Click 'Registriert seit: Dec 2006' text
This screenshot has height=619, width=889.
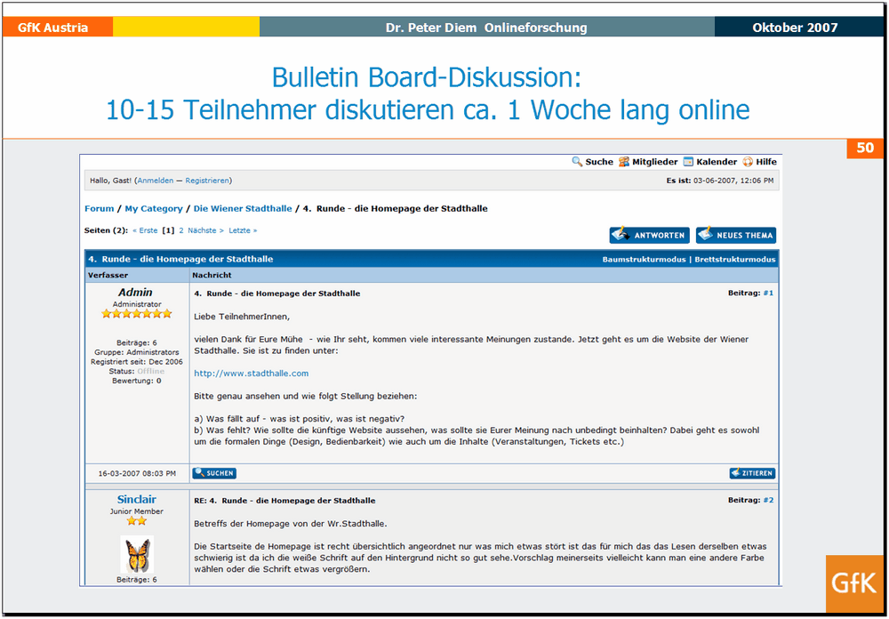(x=137, y=362)
